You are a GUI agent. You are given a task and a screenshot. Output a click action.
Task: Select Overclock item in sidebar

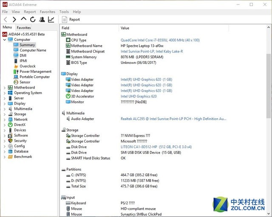(27, 66)
